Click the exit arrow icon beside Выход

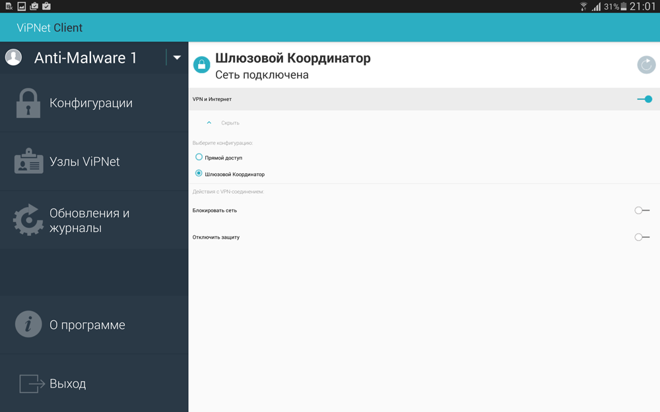click(x=32, y=384)
